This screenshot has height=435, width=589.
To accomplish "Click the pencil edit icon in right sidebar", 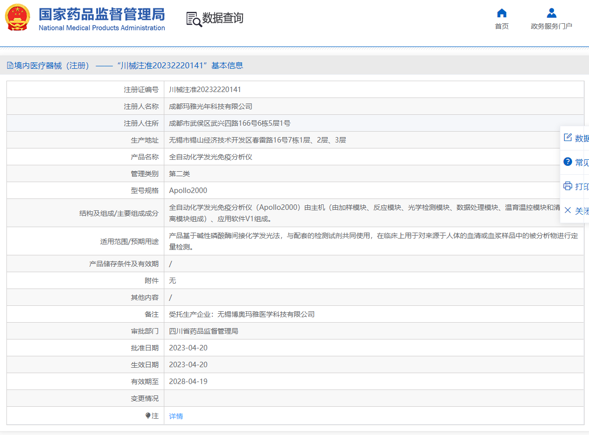I will tap(568, 138).
